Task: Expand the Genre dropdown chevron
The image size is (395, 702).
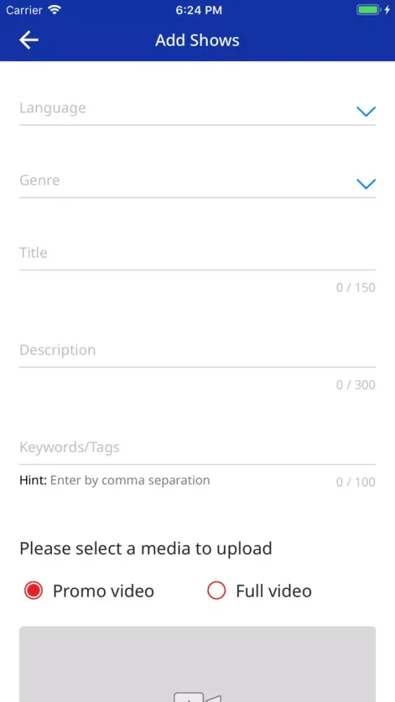Action: [x=366, y=184]
